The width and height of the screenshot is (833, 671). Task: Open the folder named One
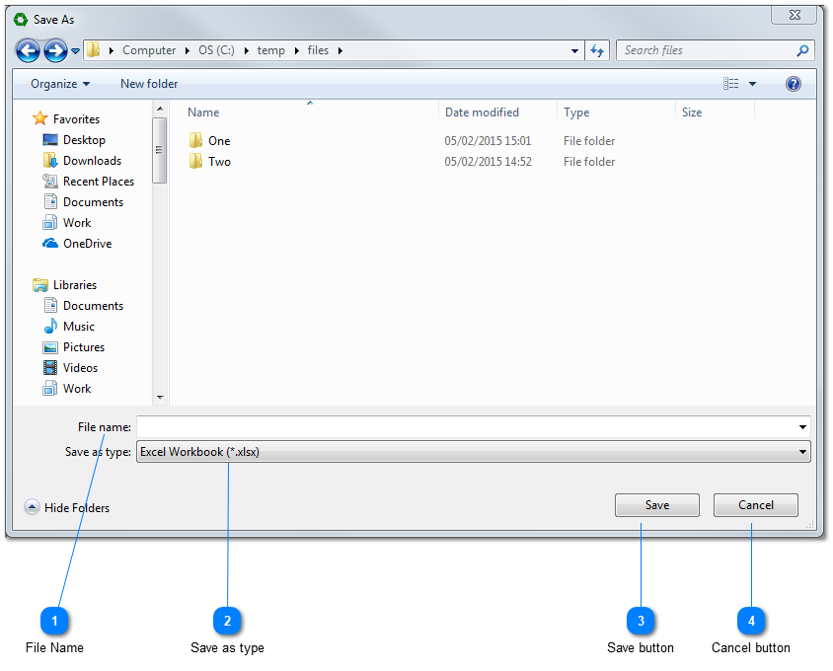pyautogui.click(x=218, y=141)
